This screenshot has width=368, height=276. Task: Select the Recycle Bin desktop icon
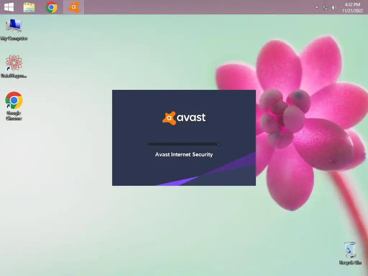tap(350, 253)
